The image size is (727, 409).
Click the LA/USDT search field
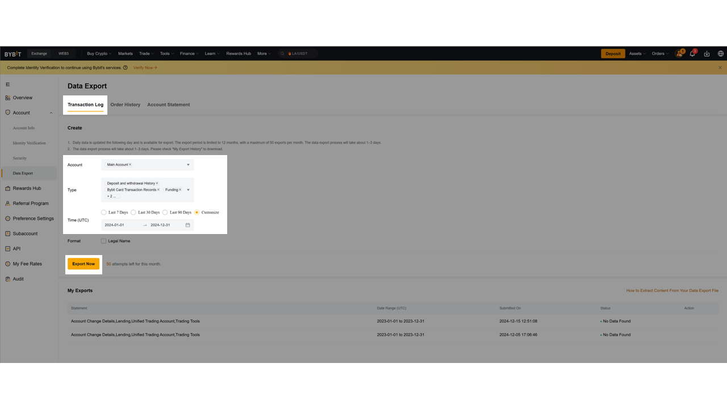click(298, 54)
